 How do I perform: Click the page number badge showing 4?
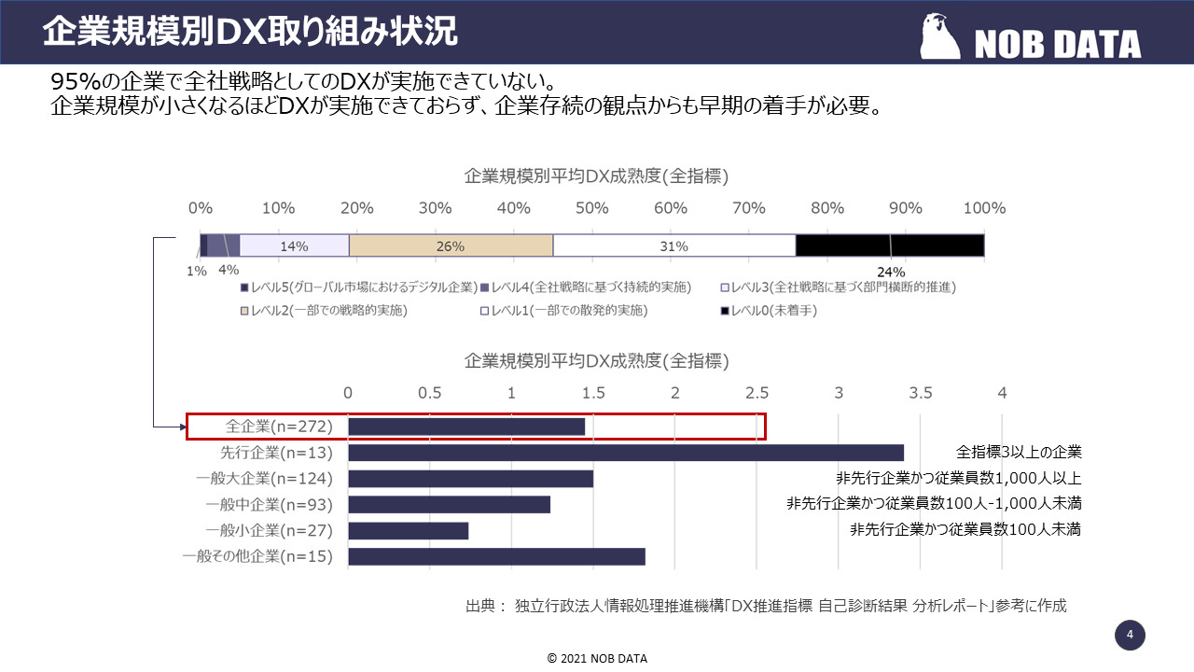click(x=1130, y=635)
